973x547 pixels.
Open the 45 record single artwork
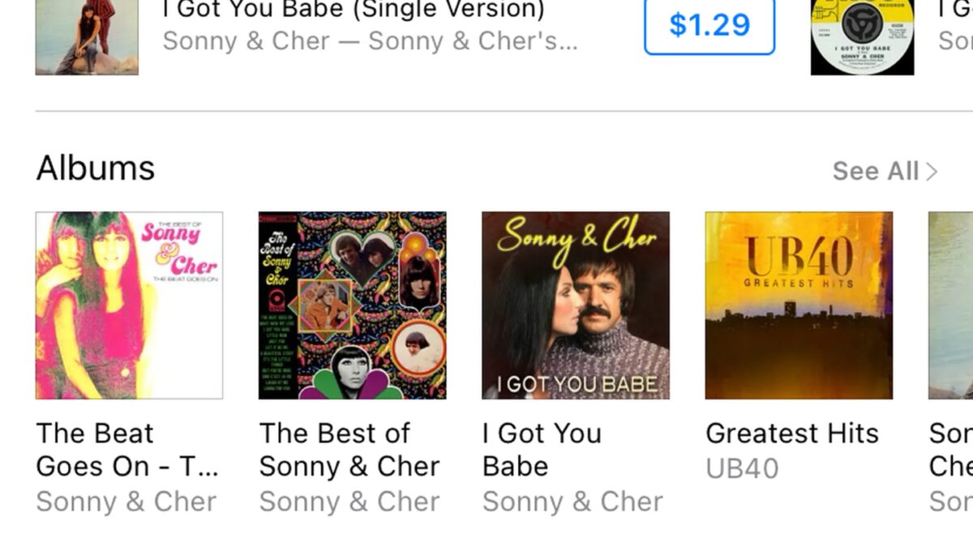tap(862, 37)
